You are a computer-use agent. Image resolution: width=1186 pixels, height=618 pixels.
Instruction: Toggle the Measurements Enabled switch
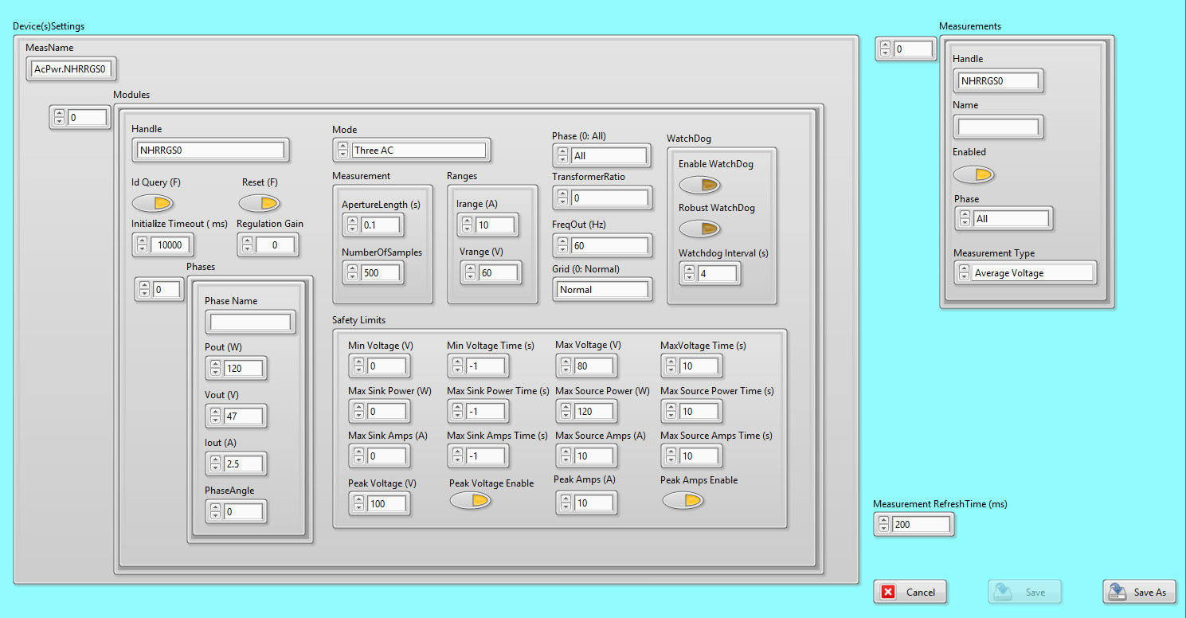973,174
